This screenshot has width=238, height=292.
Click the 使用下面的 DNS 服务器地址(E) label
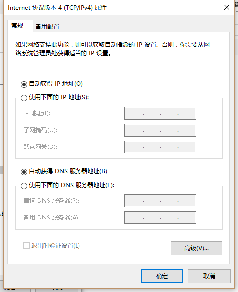(x=72, y=185)
